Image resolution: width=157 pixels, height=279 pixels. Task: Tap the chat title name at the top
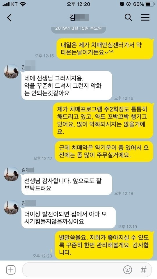pyautogui.click(x=79, y=17)
